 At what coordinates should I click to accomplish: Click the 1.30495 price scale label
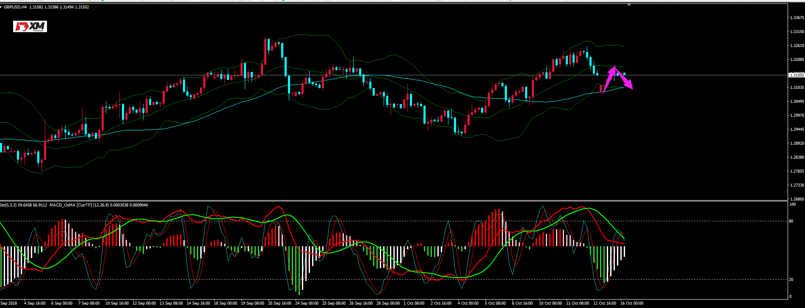coord(797,102)
